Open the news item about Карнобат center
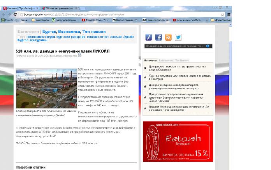Image resolution: width=271 pixels, height=170 pixels. [x=177, y=68]
